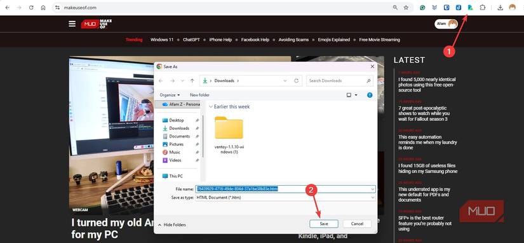Open the Chrome home page icon
Viewport: 524px width, 243px height.
[x=43, y=8]
